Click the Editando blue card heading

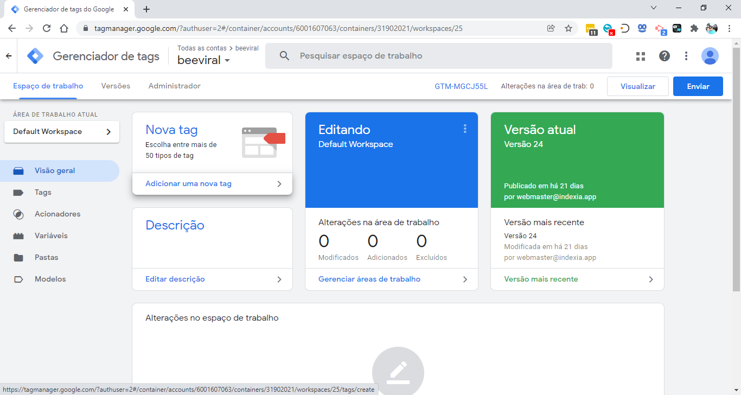[344, 130]
